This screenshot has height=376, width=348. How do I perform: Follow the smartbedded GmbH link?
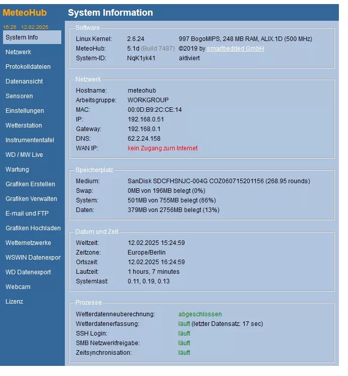point(235,49)
